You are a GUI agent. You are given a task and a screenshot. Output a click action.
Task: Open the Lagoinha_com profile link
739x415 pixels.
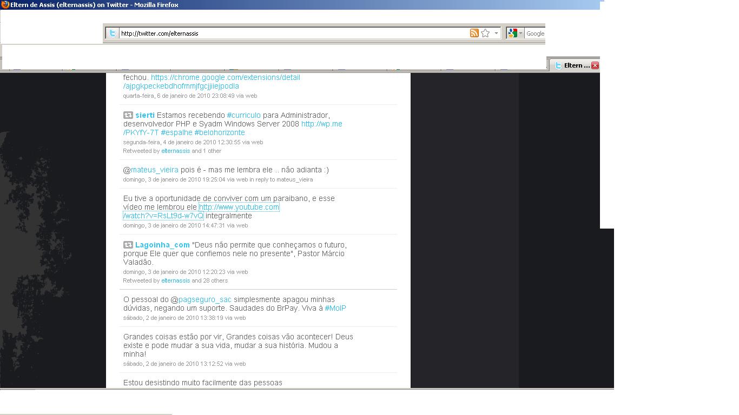coord(162,245)
